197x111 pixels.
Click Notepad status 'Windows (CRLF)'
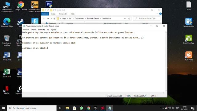tap(140, 96)
